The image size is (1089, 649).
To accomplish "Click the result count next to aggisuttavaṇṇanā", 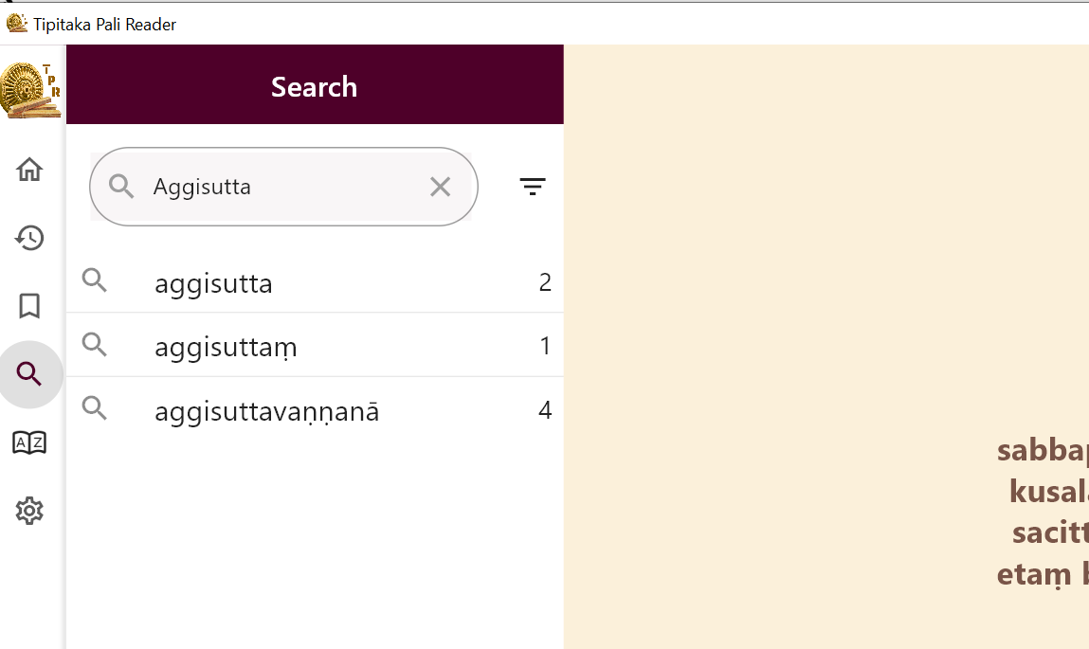I will (544, 410).
